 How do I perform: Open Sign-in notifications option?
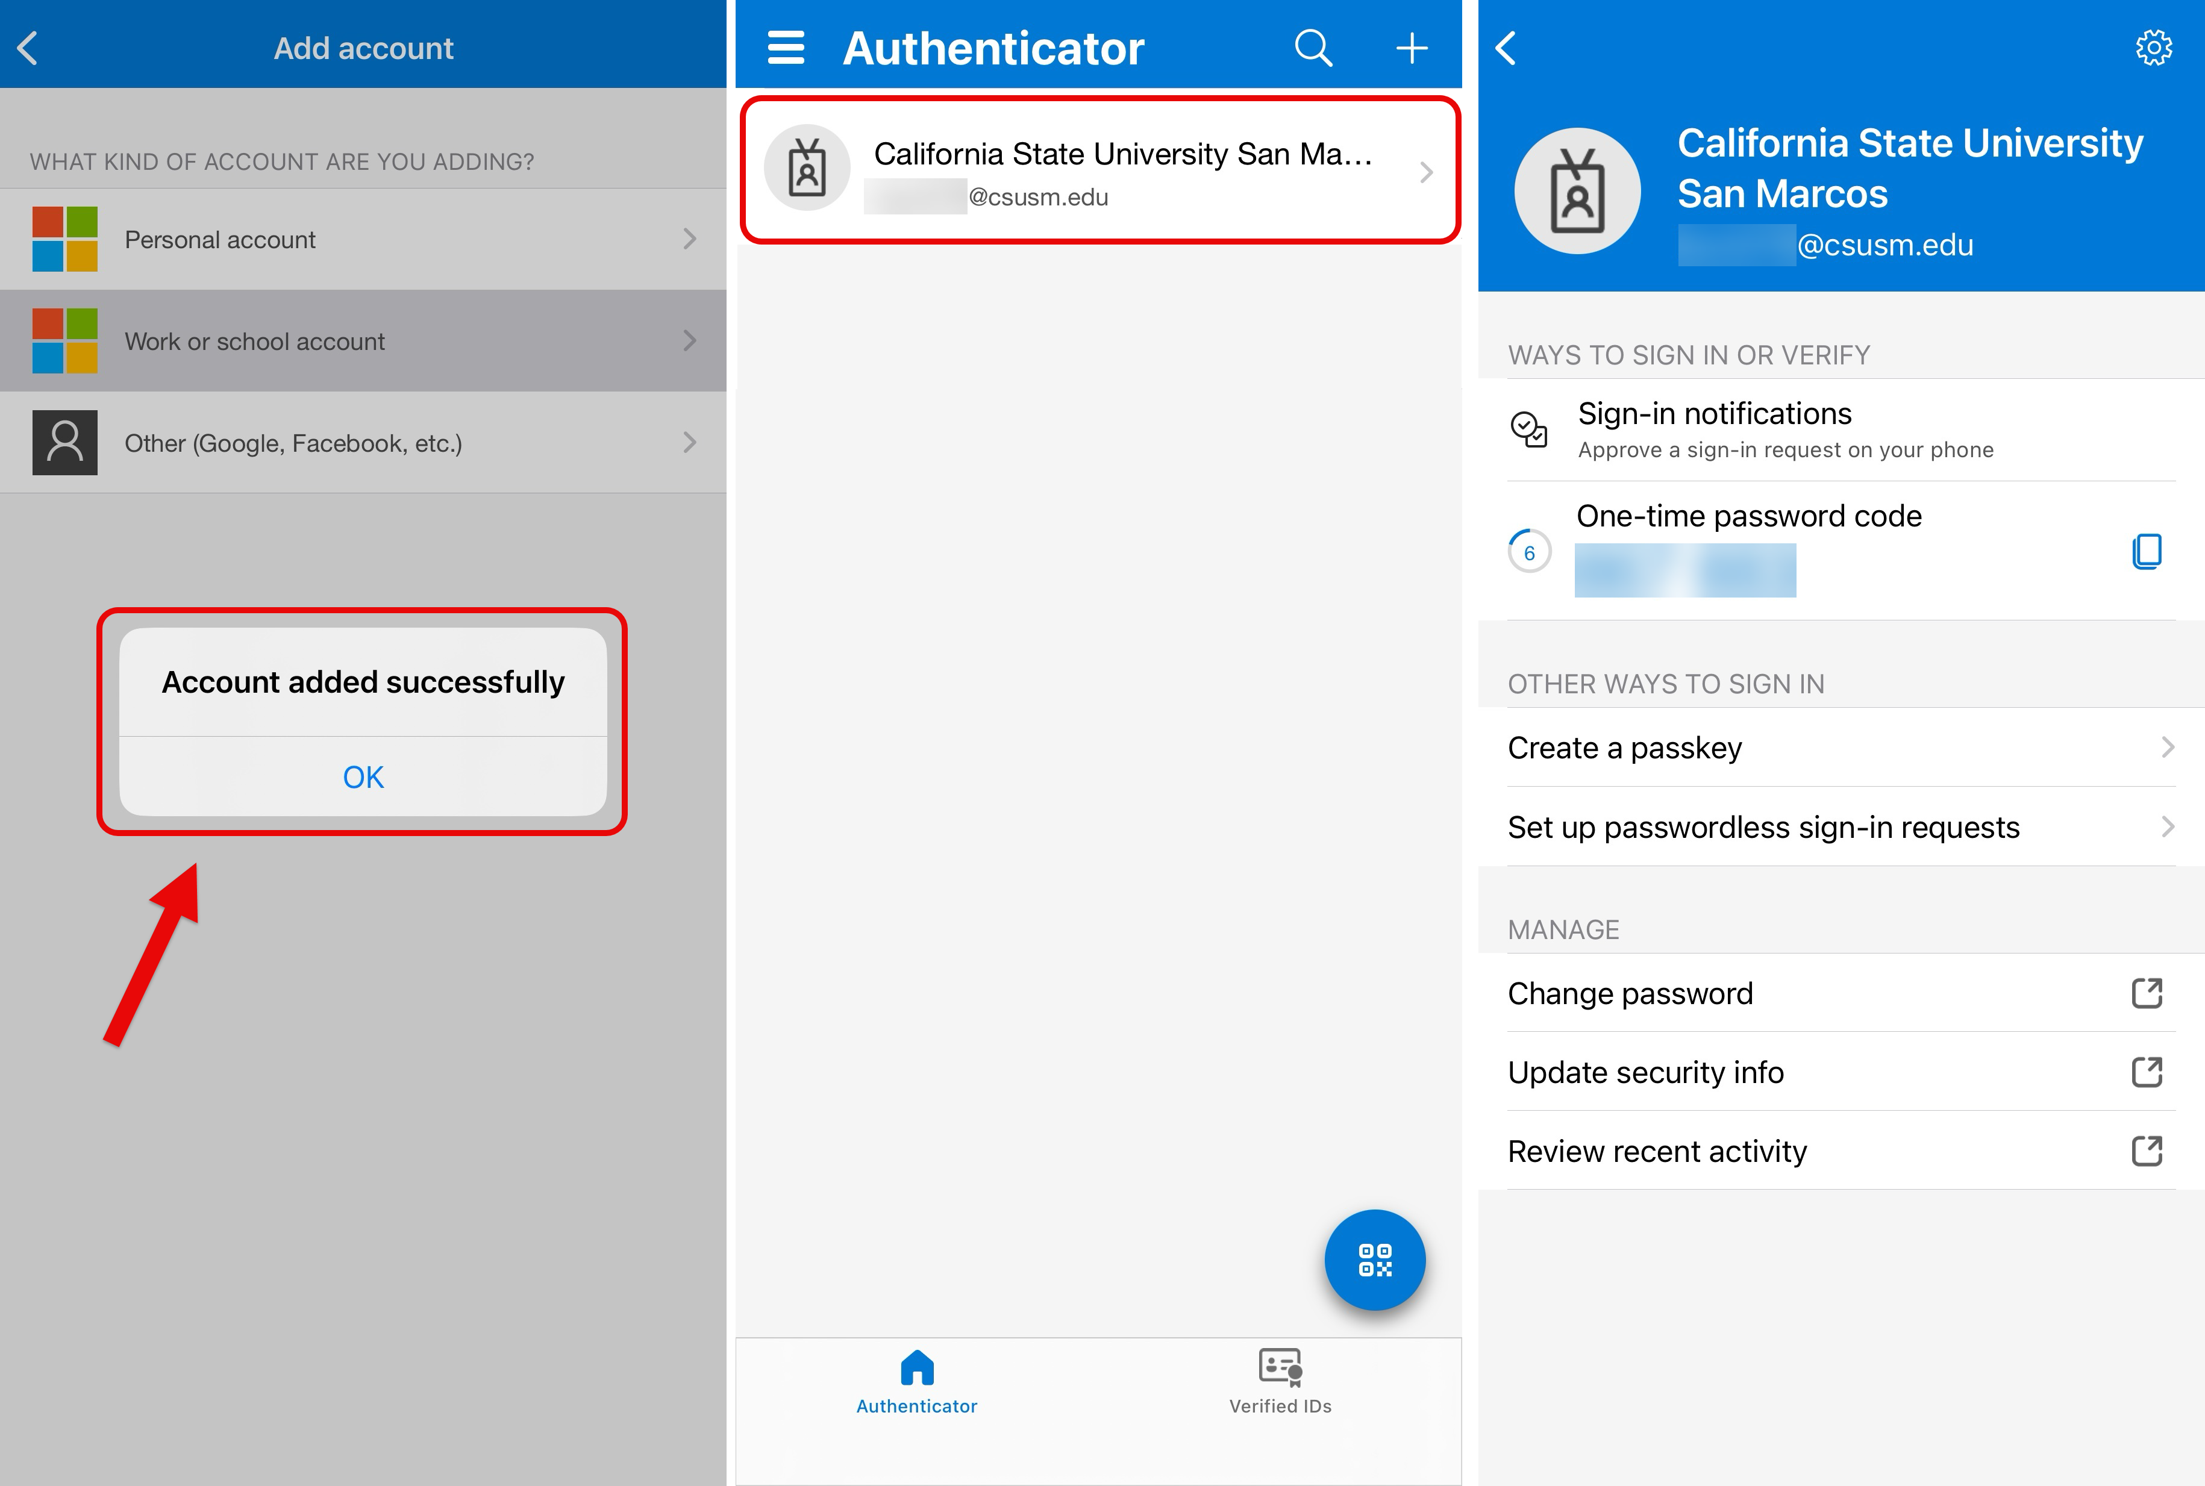1841,429
